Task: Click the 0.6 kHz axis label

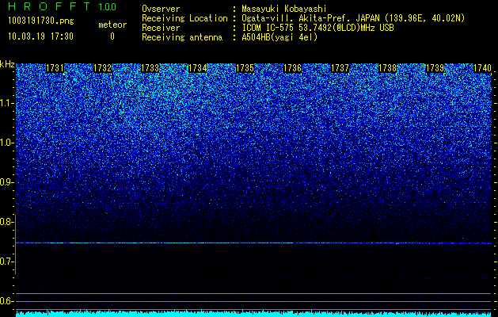Action: click(x=7, y=301)
